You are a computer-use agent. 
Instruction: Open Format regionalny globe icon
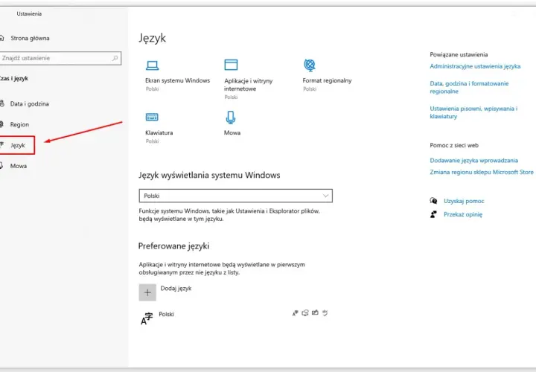tap(310, 65)
